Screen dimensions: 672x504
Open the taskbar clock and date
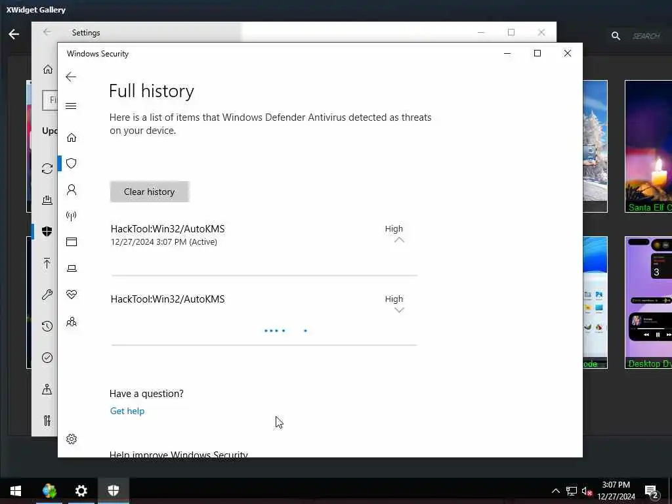coord(616,491)
